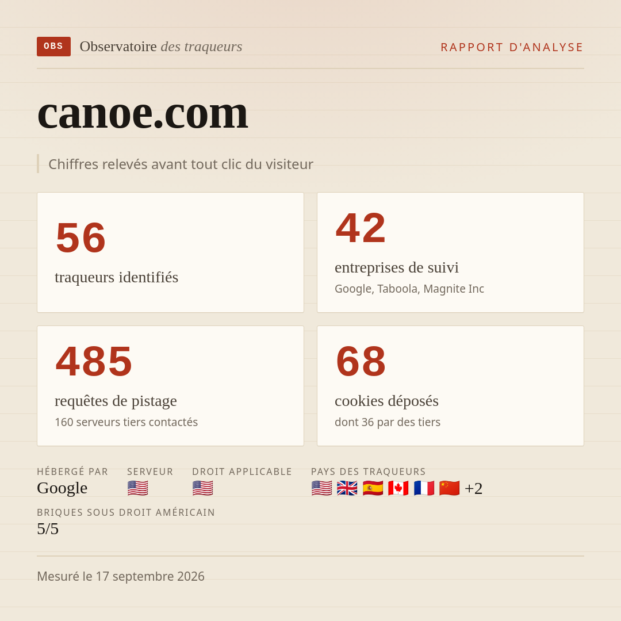Click the Observatoire des traqueurs title

(x=161, y=47)
